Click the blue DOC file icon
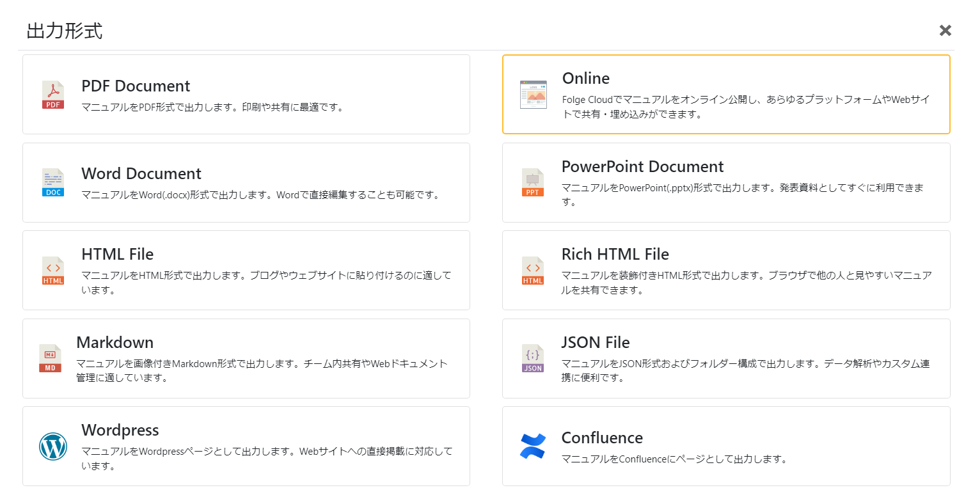The image size is (973, 497). tap(53, 182)
